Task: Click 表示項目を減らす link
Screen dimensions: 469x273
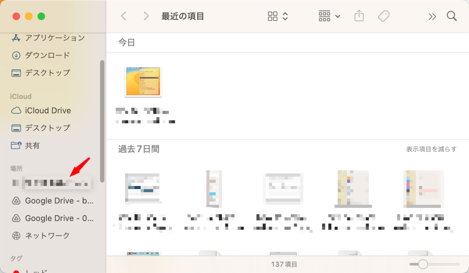Action: click(x=431, y=149)
